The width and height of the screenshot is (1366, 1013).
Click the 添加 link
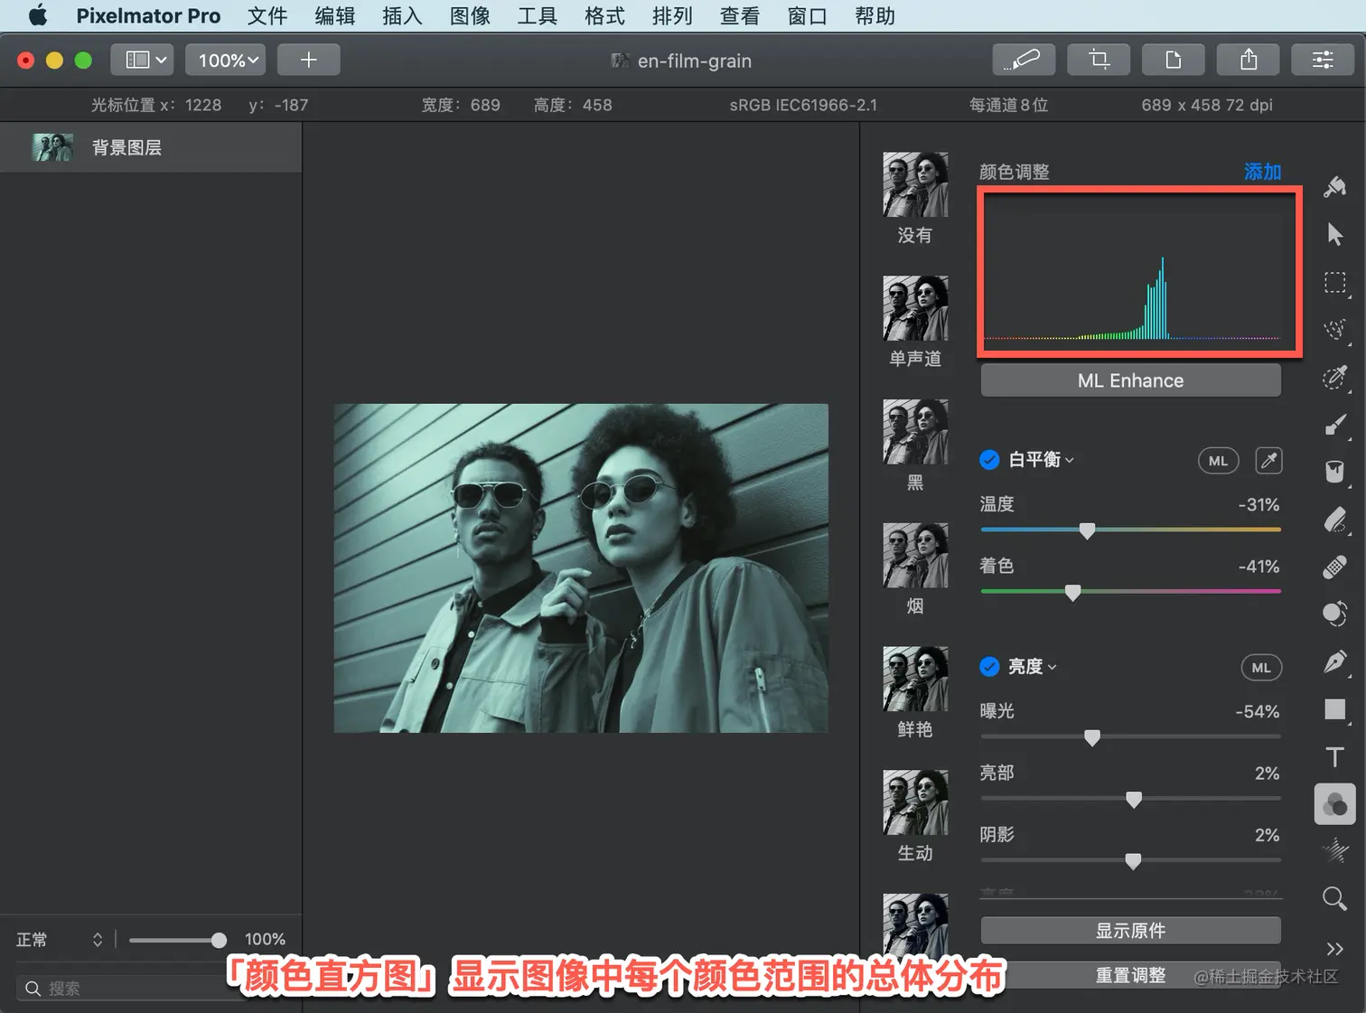coord(1262,172)
